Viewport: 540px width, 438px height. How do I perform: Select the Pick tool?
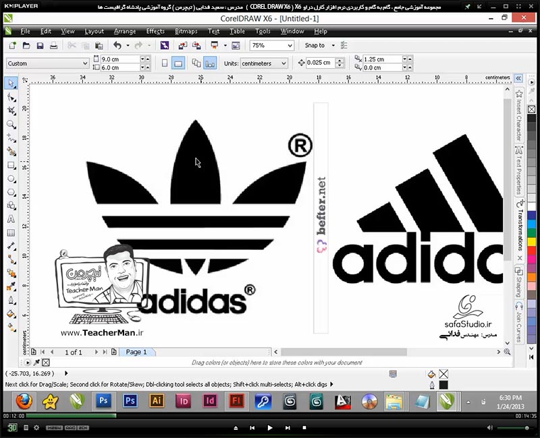[x=11, y=84]
